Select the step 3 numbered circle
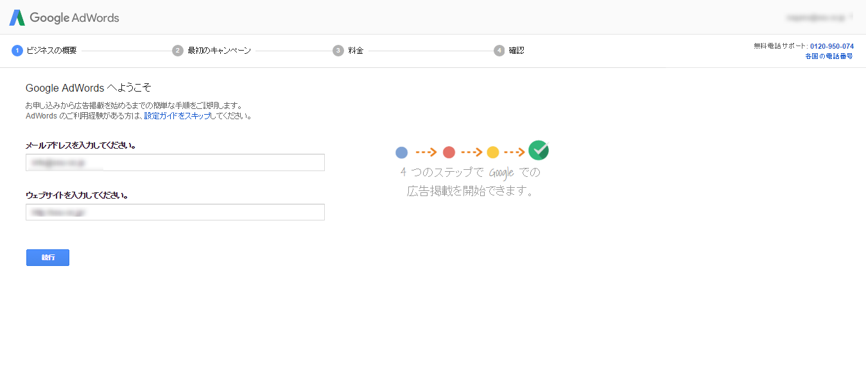 pyautogui.click(x=338, y=51)
